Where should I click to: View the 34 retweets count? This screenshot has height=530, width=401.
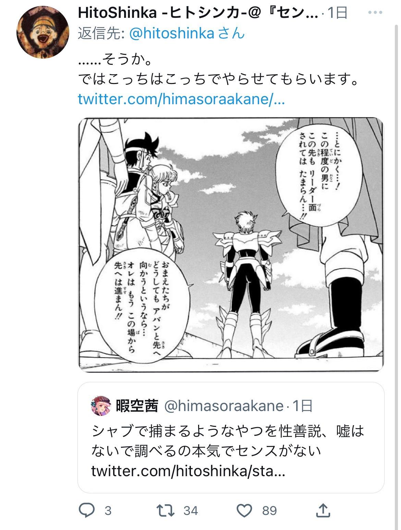coord(191,511)
